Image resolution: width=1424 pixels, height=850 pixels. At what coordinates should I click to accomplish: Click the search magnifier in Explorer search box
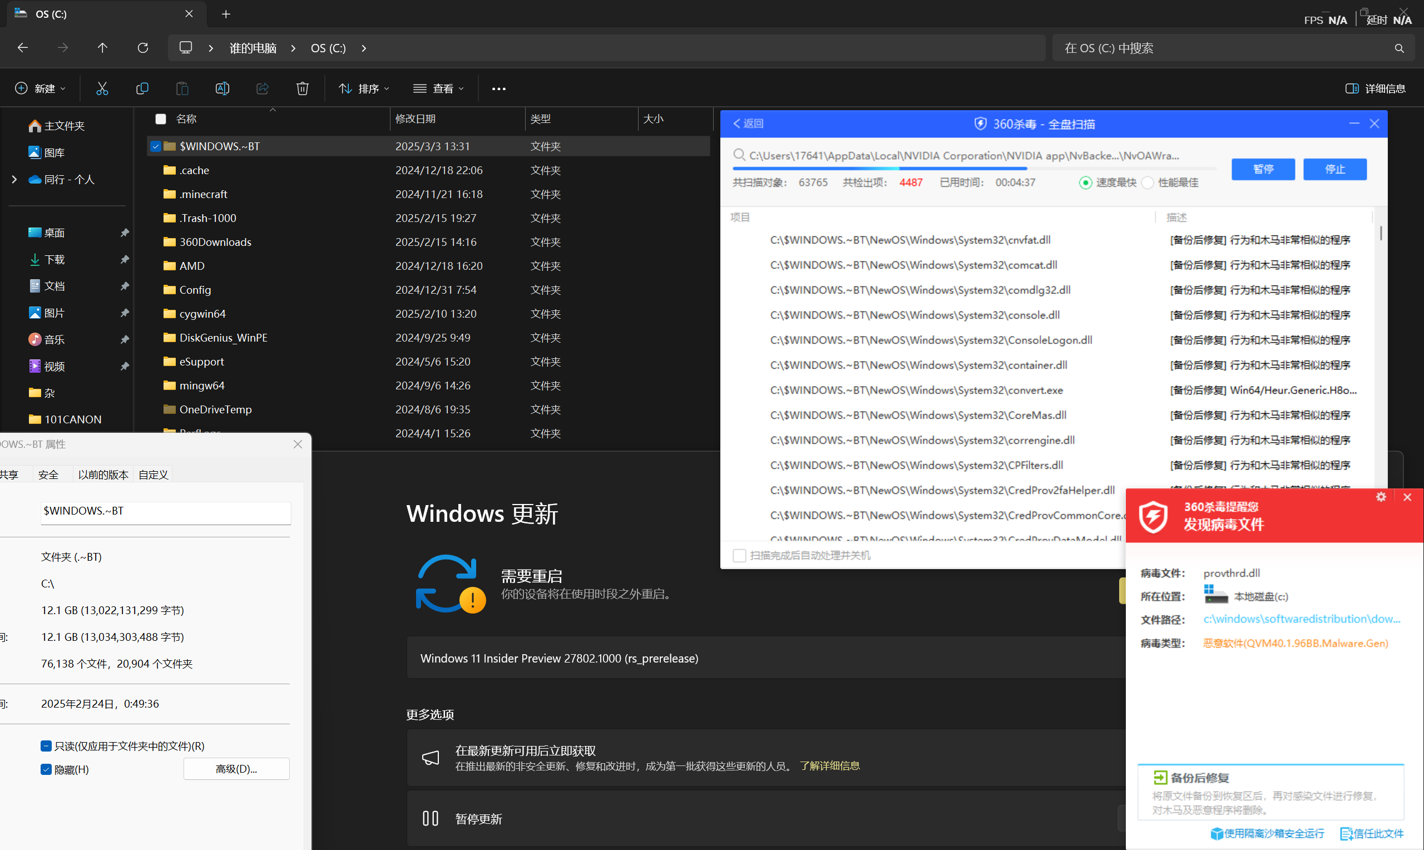(1399, 48)
